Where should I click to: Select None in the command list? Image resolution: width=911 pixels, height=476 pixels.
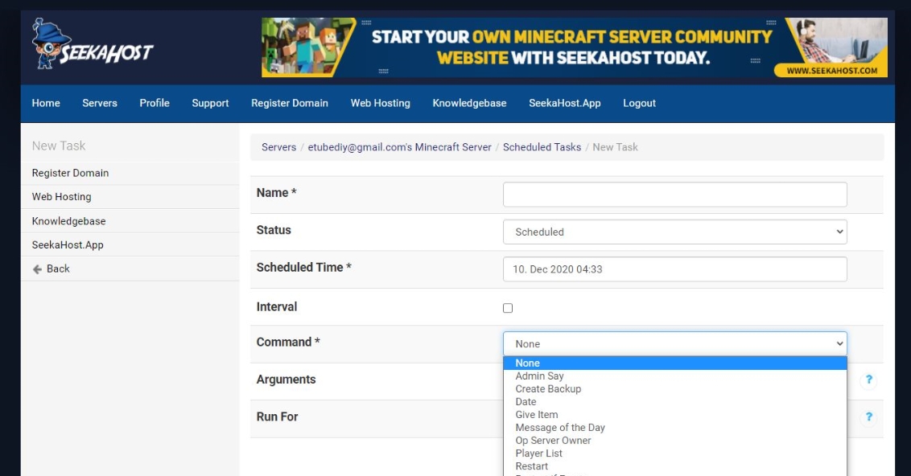pyautogui.click(x=674, y=363)
